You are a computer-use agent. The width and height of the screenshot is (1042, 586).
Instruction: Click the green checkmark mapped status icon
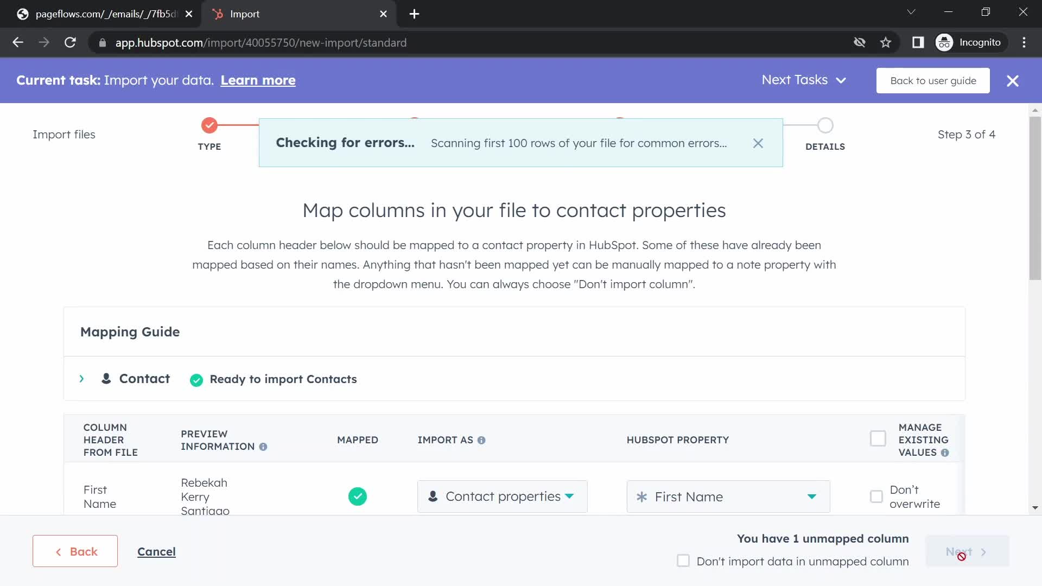(x=357, y=496)
